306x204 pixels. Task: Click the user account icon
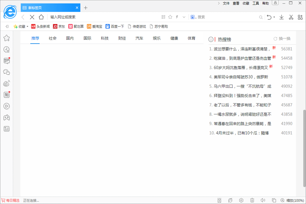[x=275, y=3]
